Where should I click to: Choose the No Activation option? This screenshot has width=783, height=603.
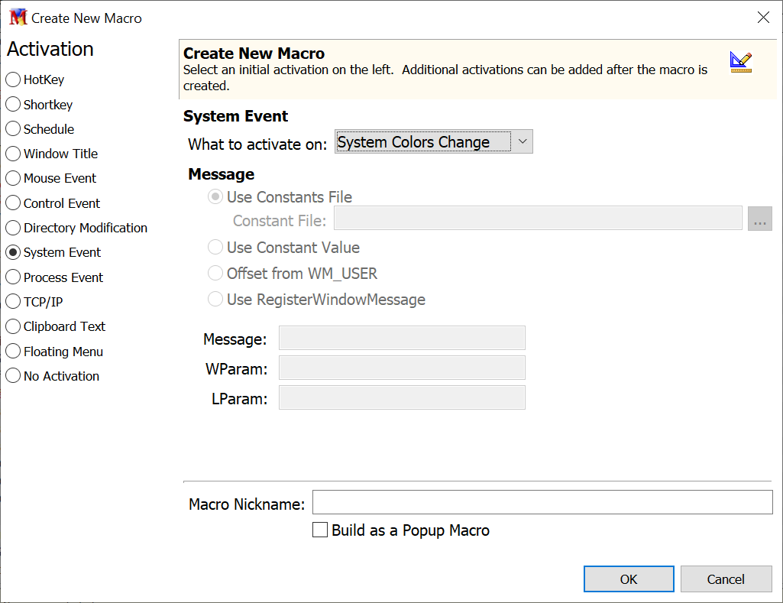click(x=13, y=376)
